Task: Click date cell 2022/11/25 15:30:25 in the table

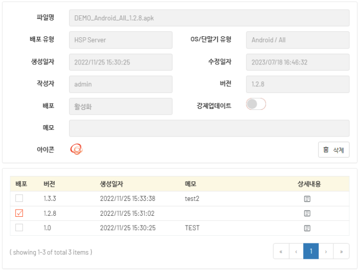Action: click(x=127, y=228)
